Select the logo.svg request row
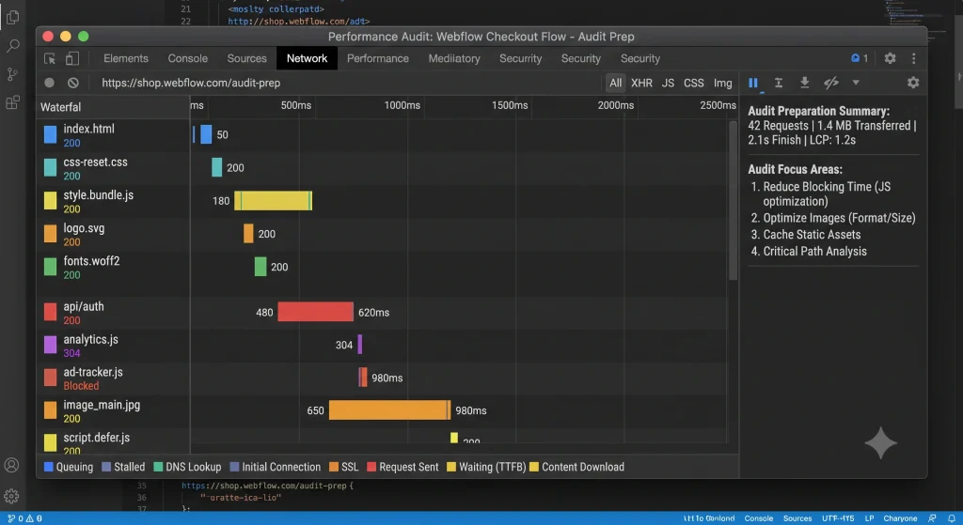 [113, 234]
